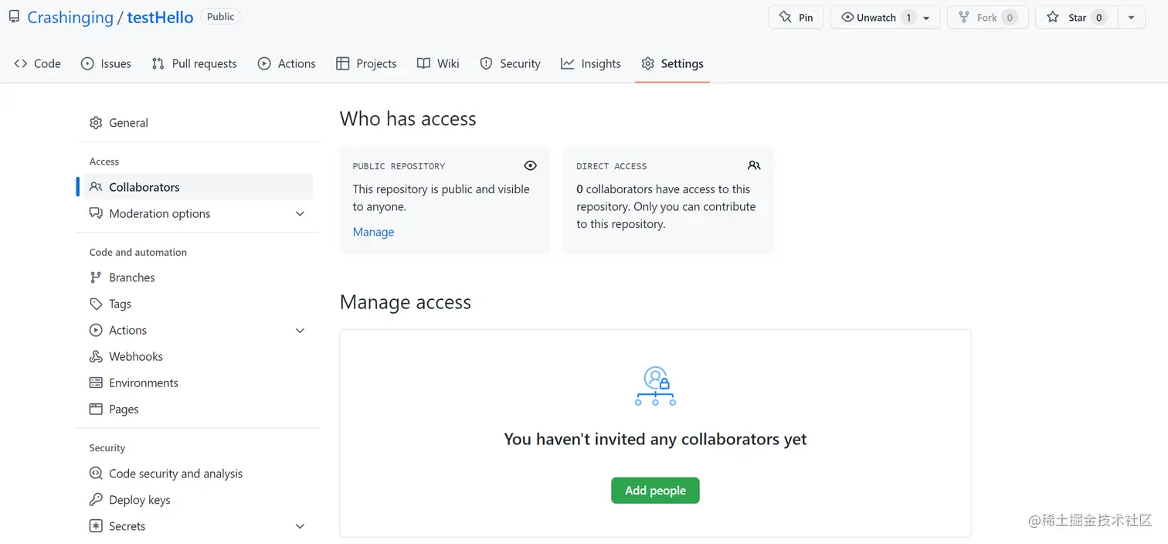The width and height of the screenshot is (1168, 544).
Task: Go to the Projects tab
Action: click(366, 63)
